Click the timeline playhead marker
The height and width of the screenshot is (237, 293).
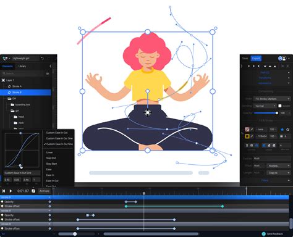click(144, 193)
